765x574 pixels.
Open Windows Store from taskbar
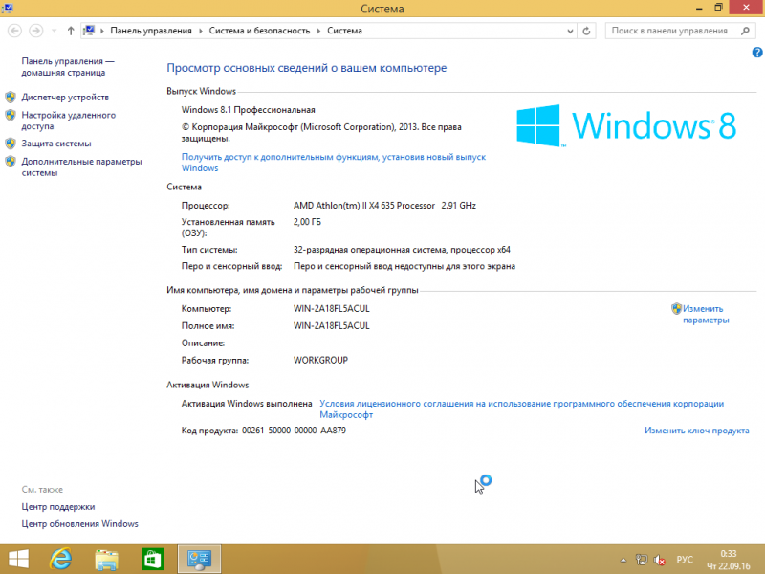coord(153,560)
